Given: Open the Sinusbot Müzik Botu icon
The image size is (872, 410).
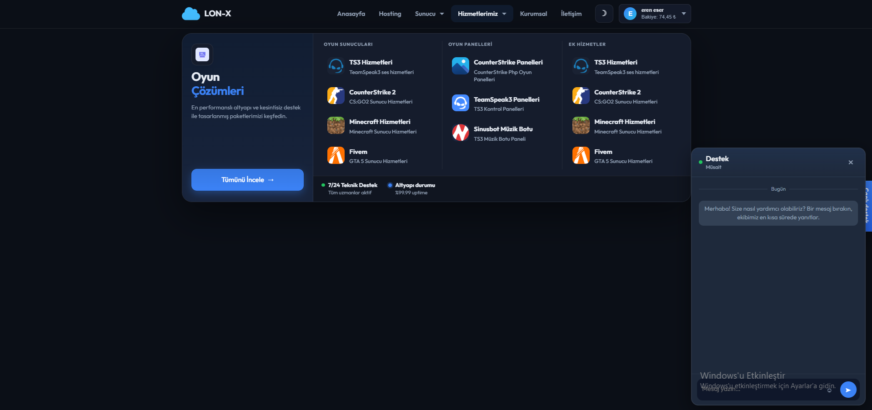Looking at the screenshot, I should click(x=461, y=133).
